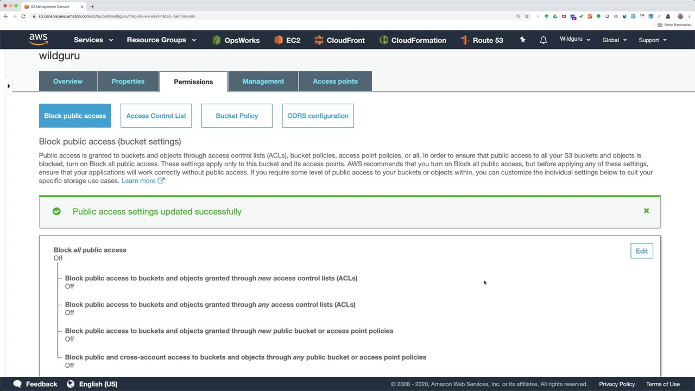Click the Learn more external link icon
Screen dimensions: 695x391
(161, 180)
